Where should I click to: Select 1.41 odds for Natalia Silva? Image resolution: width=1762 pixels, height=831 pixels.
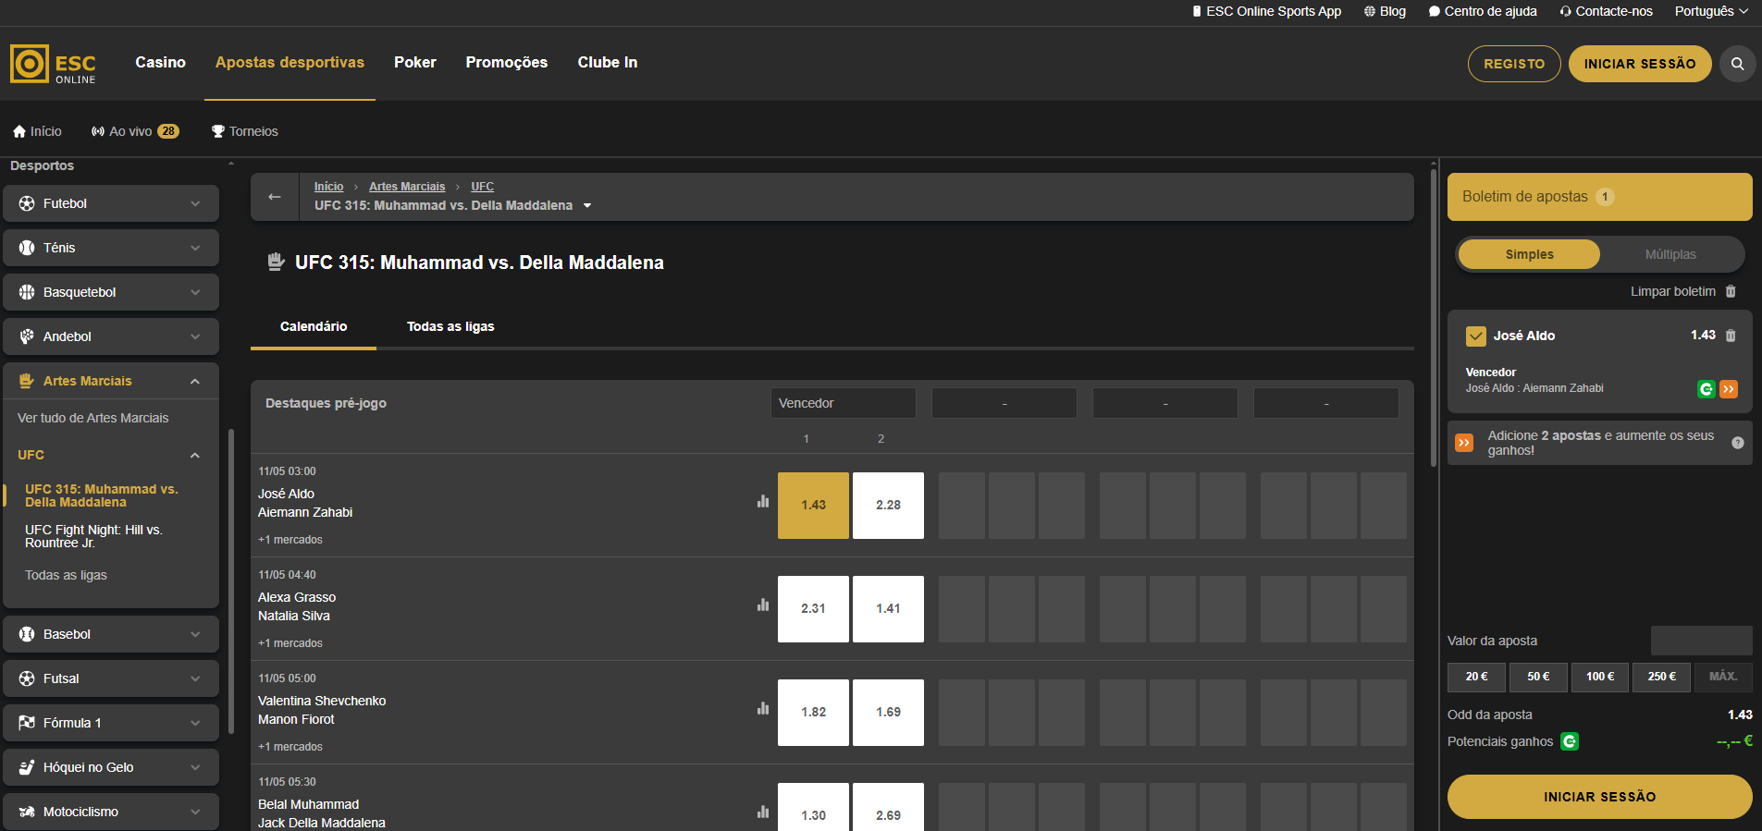tap(888, 609)
